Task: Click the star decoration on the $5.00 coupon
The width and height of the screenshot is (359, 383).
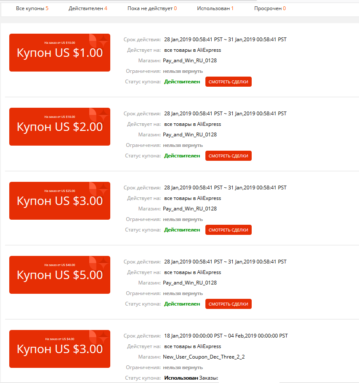Action: (x=99, y=263)
